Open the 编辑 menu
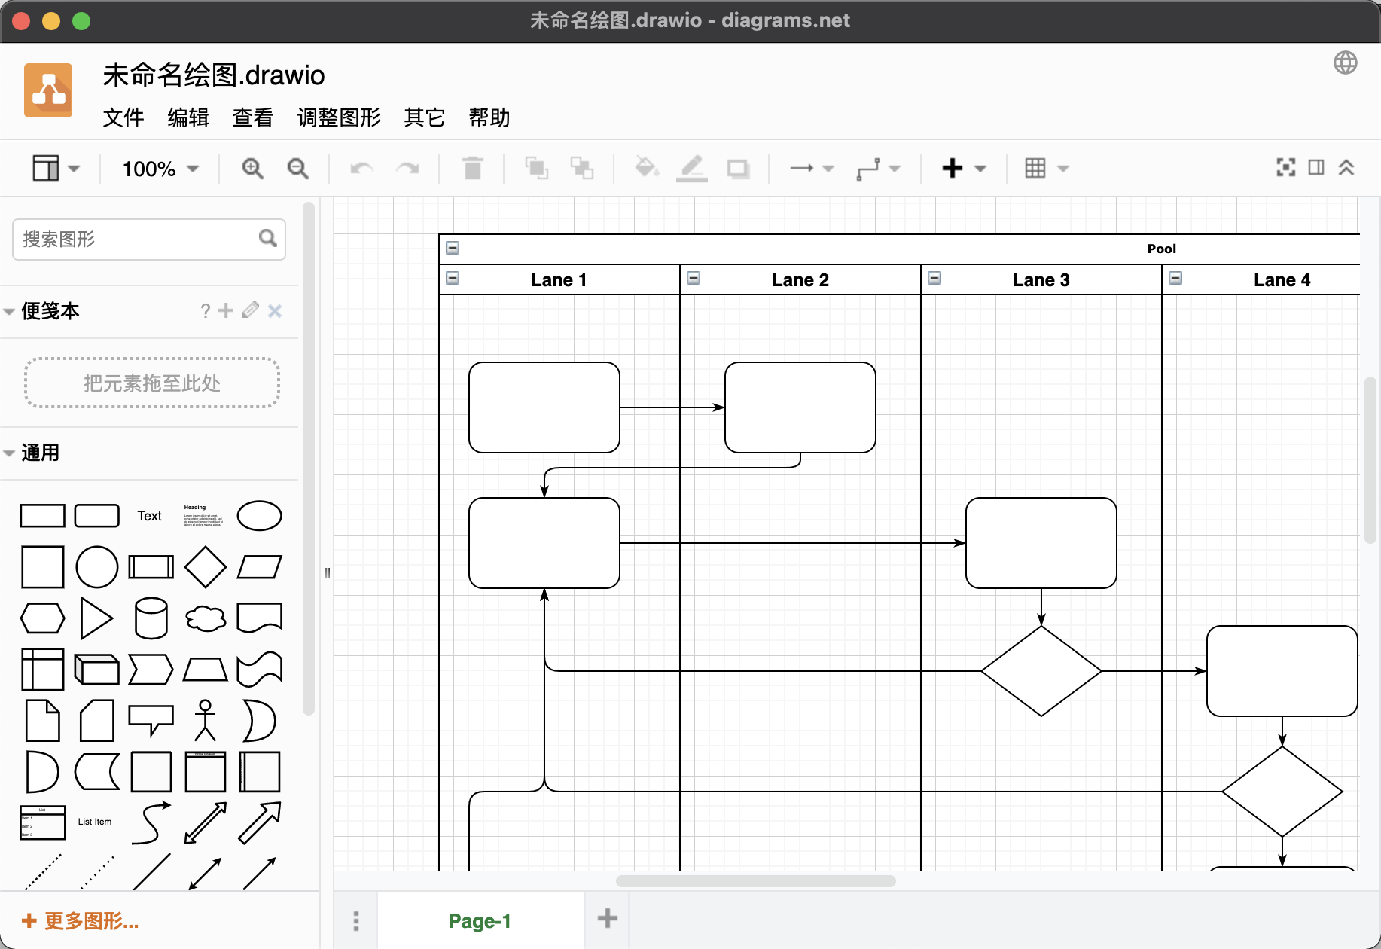This screenshot has width=1381, height=949. pos(188,117)
